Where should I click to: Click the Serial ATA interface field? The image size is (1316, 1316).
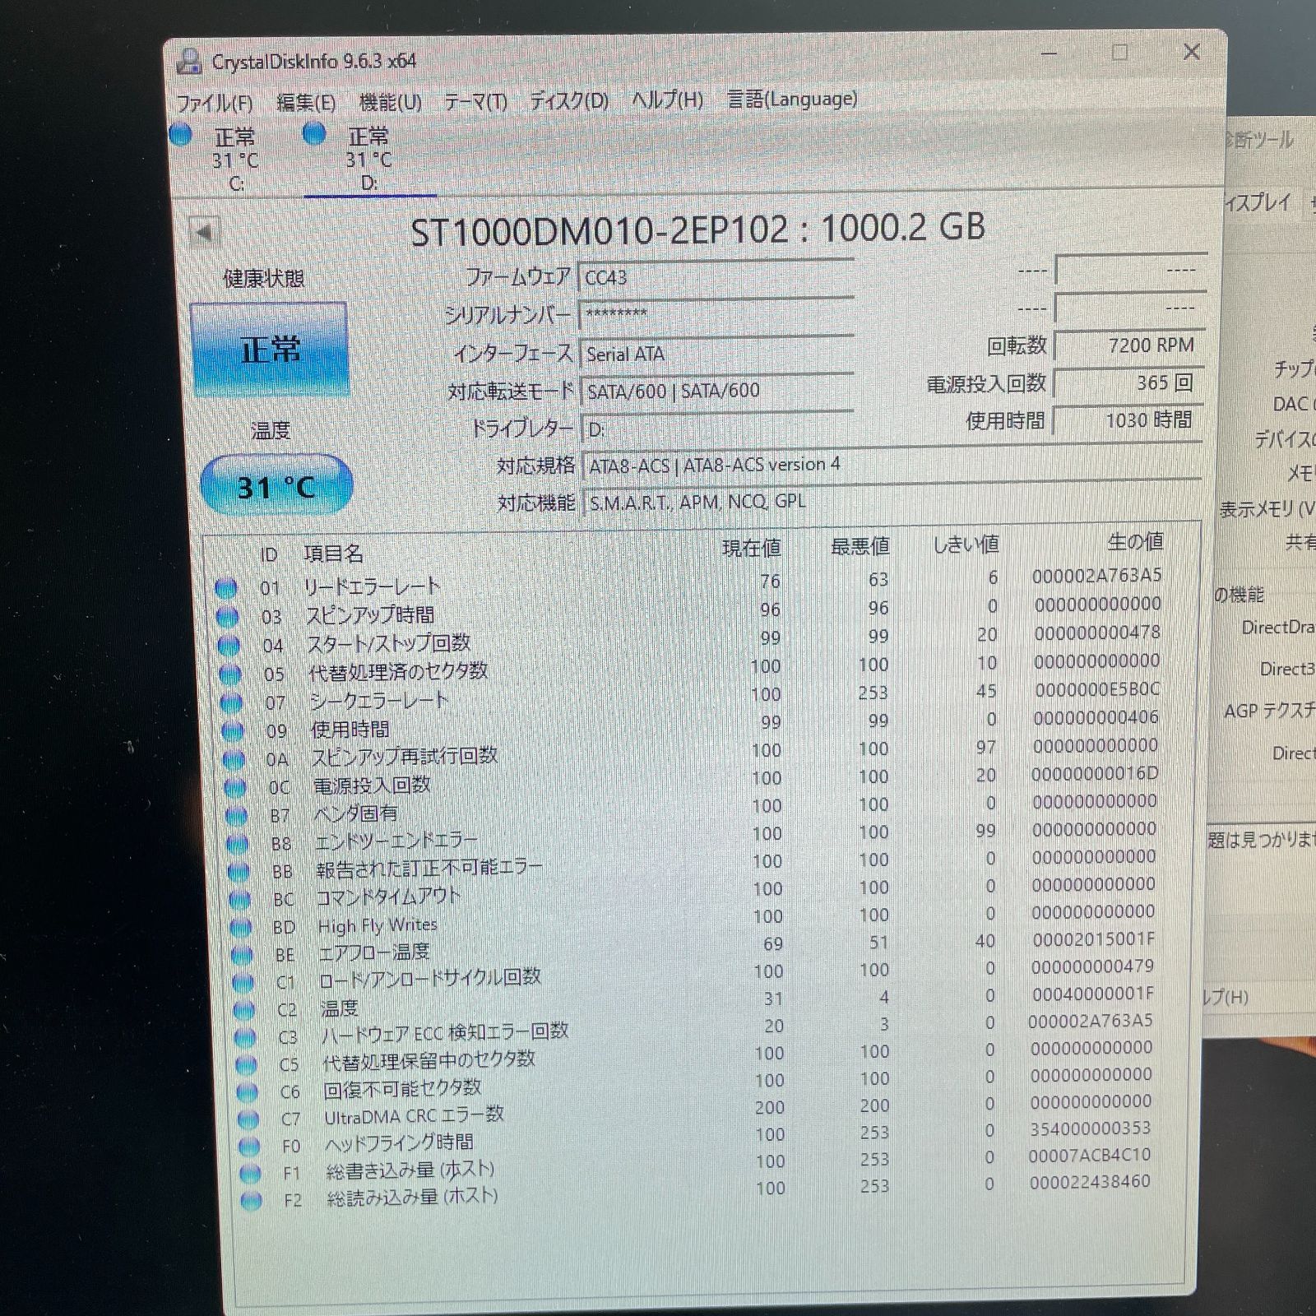(716, 354)
